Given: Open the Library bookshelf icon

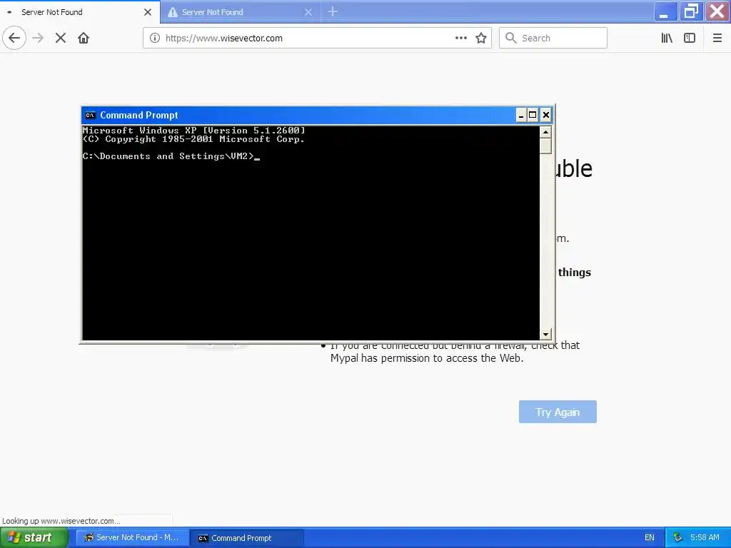Looking at the screenshot, I should [667, 38].
